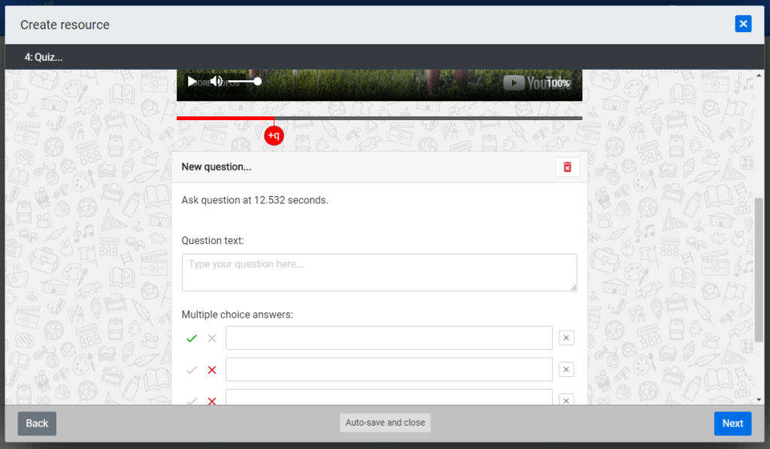Focus the first answer text field
Viewport: 770px width, 449px height.
[x=389, y=338]
